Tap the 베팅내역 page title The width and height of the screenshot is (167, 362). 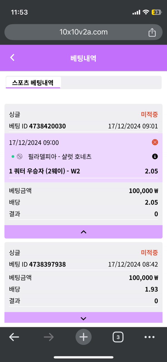[x=83, y=58]
